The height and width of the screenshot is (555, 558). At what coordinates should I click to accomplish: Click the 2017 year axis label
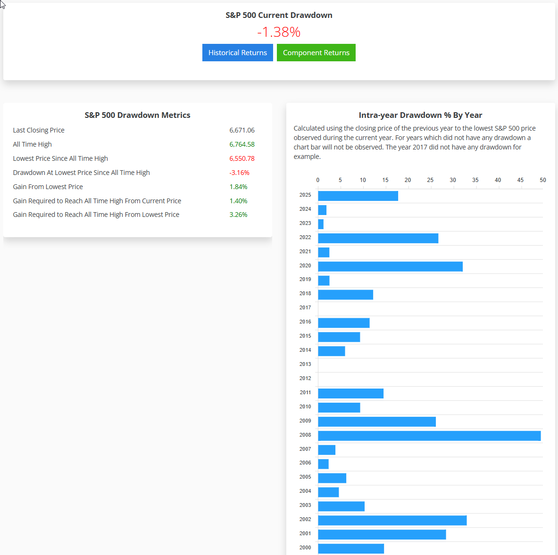(305, 307)
